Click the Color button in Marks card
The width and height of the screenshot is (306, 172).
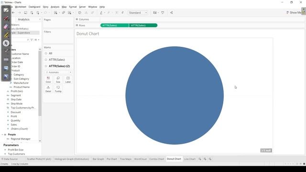tap(48, 80)
